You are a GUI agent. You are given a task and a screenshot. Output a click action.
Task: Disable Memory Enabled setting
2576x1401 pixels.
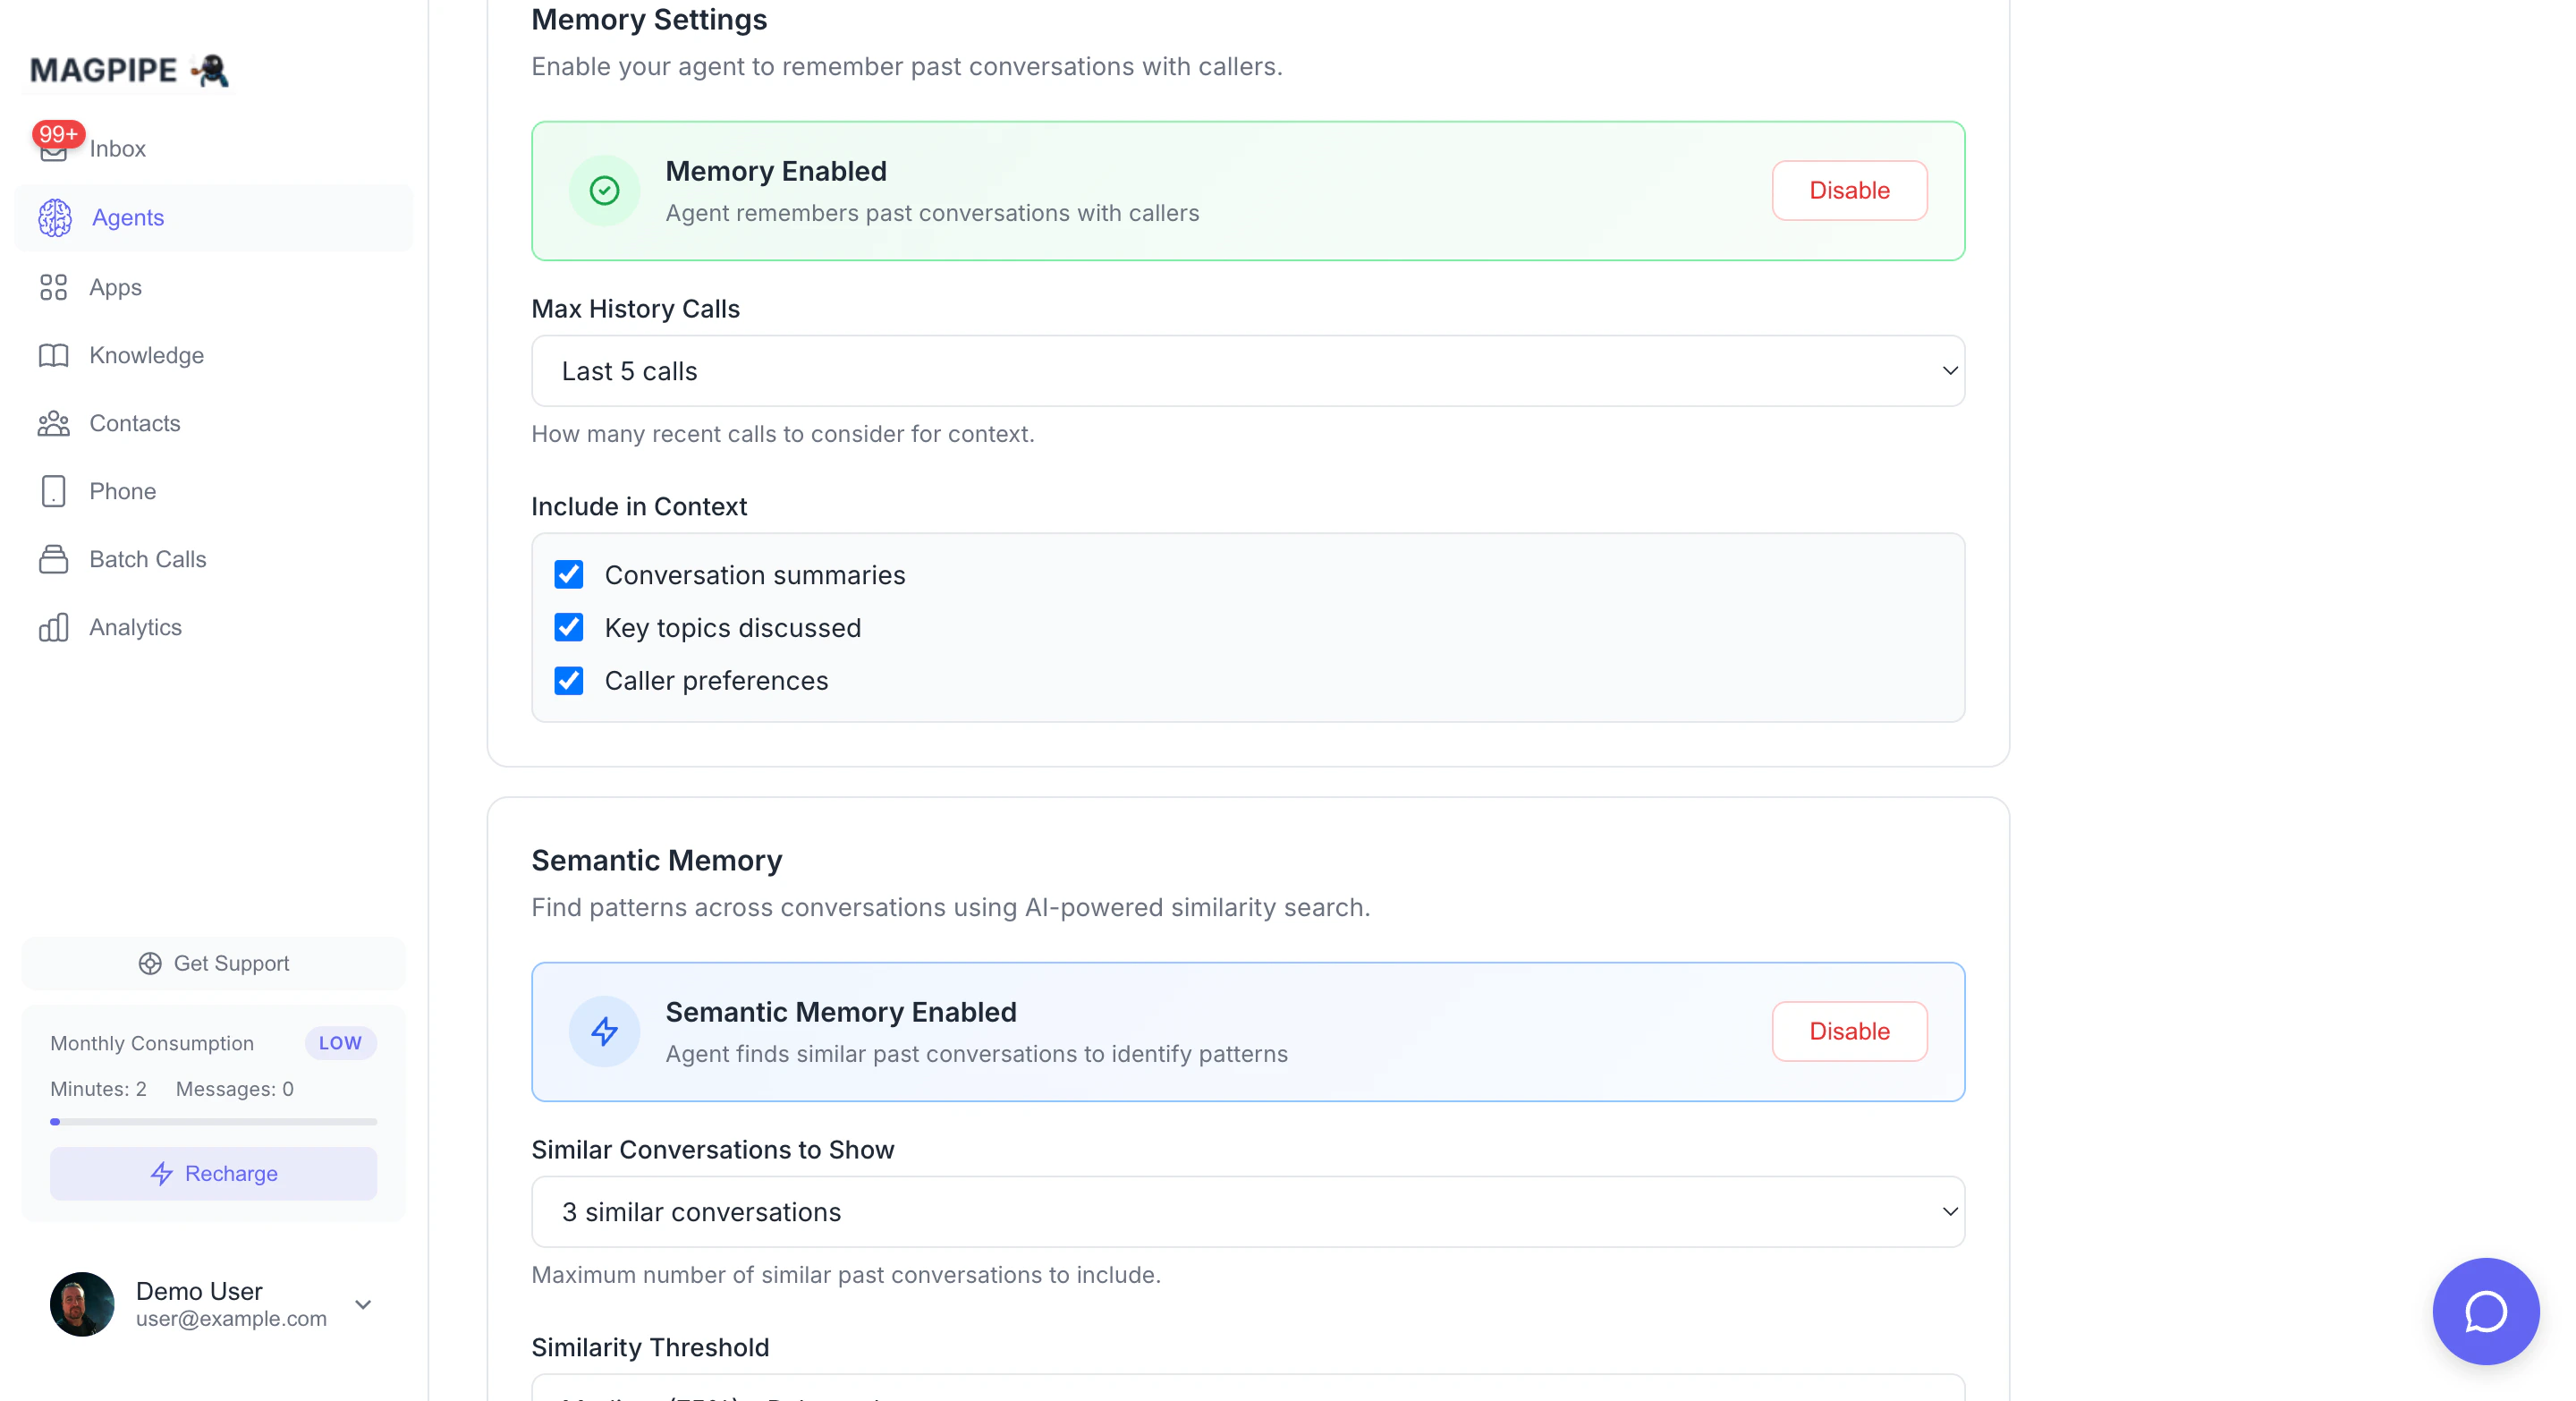[1848, 190]
